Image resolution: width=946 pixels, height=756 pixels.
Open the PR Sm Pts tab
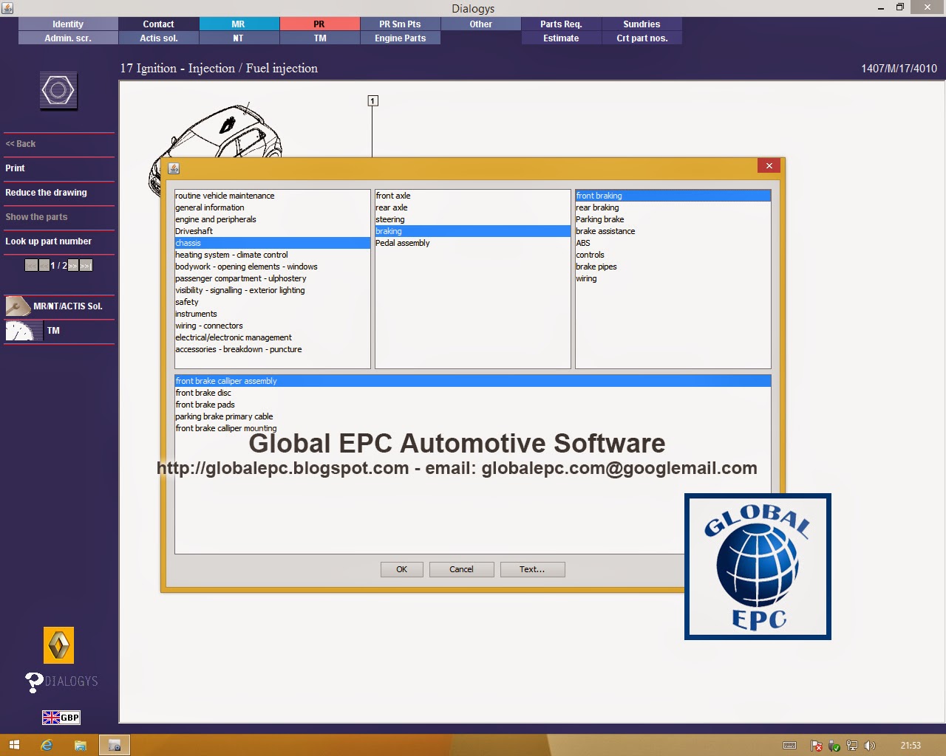pos(400,24)
